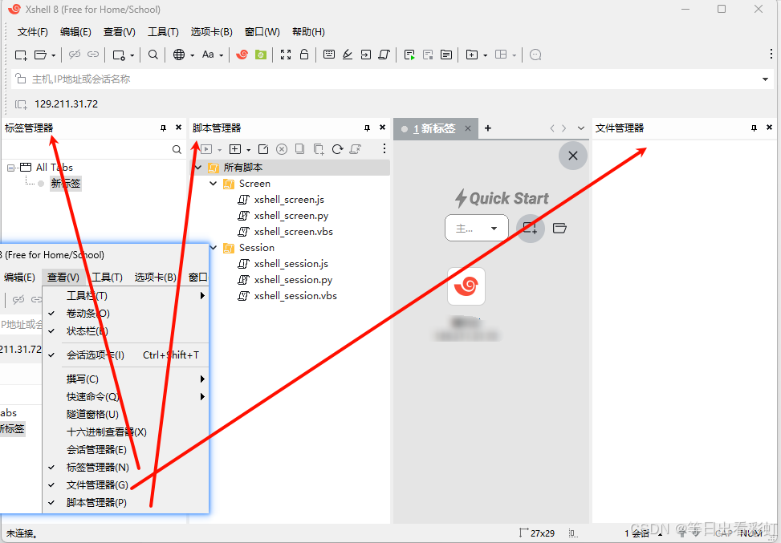Collapse the All Tabs tree node
The image size is (781, 543).
tap(10, 168)
